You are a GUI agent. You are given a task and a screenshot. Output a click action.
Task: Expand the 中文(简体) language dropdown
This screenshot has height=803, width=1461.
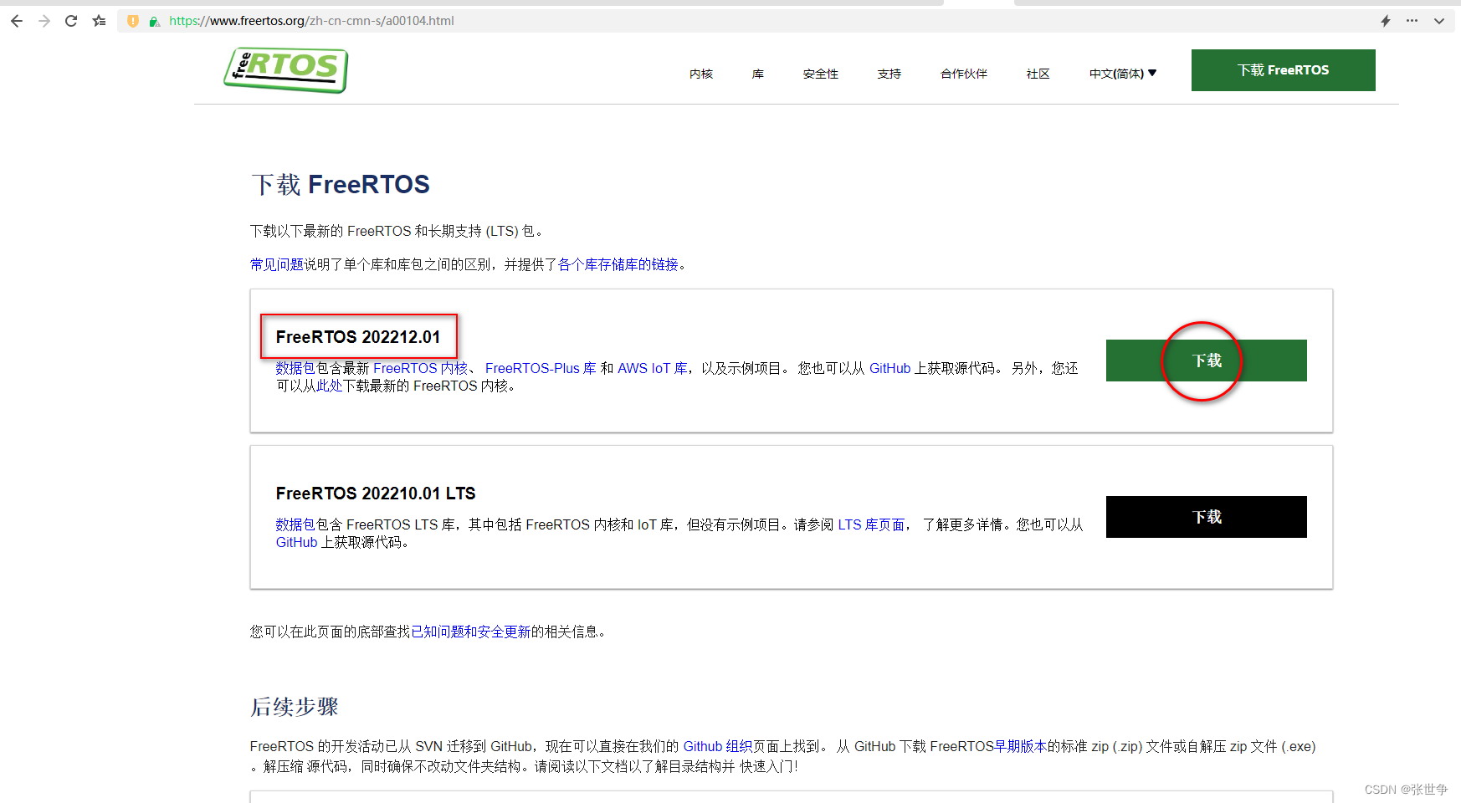click(1123, 74)
